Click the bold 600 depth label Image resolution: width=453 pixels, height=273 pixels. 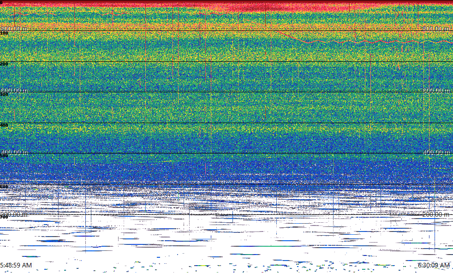tap(4, 187)
